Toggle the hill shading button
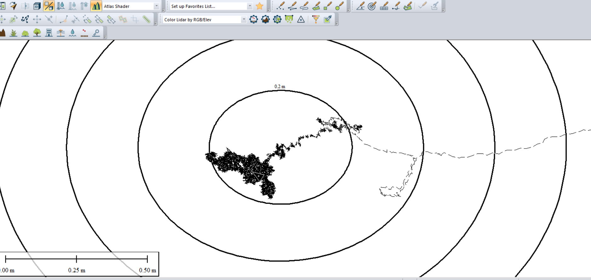591x280 pixels. pos(96,6)
